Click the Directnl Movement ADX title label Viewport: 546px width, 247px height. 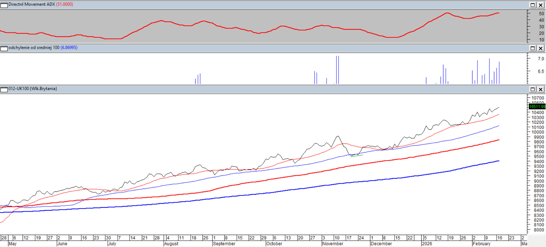pos(31,4)
